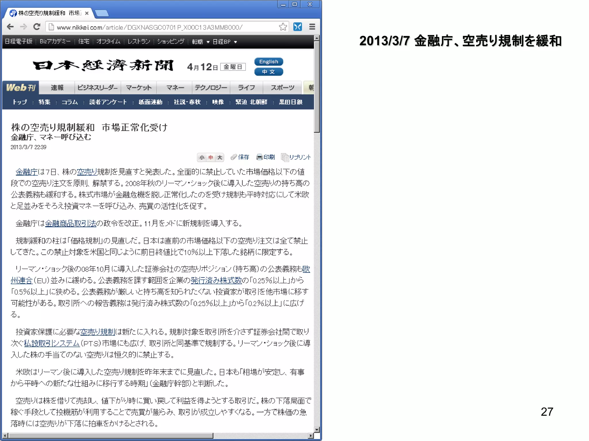Open 社説・春秋 in sub navigation

[x=187, y=102]
